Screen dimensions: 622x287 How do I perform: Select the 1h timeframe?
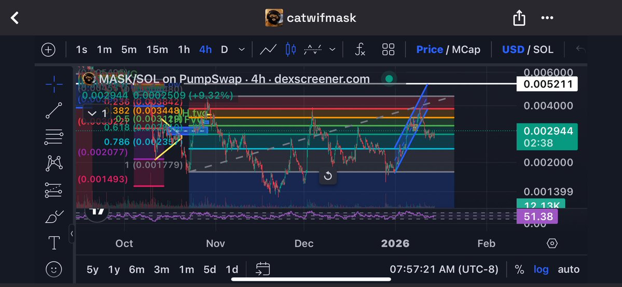[x=184, y=50]
